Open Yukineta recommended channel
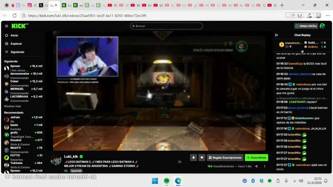 (23, 165)
